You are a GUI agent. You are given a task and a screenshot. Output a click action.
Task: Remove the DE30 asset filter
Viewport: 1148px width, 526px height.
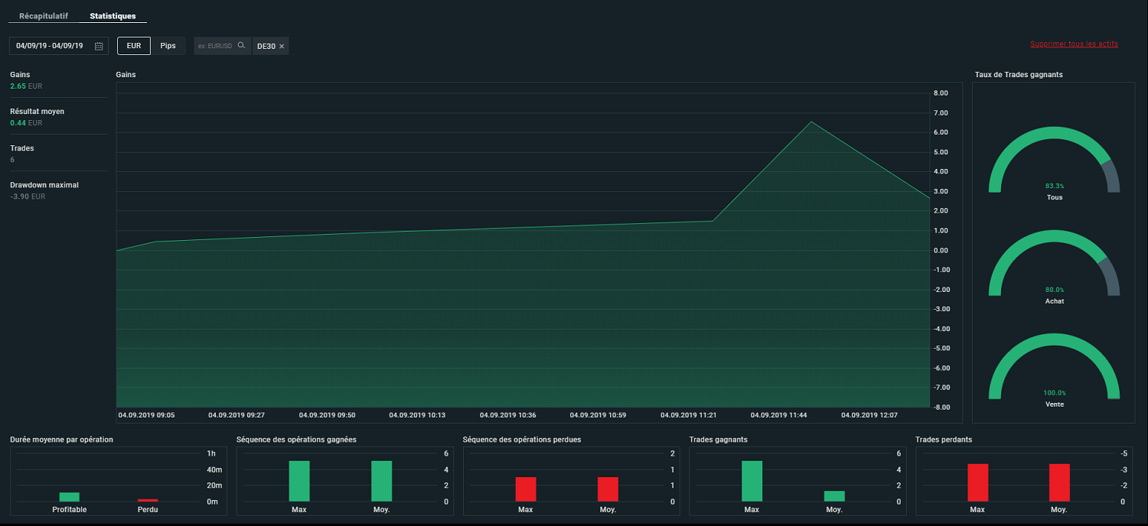coord(282,47)
